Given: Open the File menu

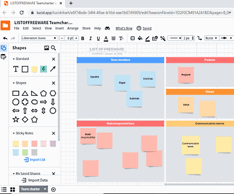Looking at the screenshot, I should pyautogui.click(x=17, y=28).
